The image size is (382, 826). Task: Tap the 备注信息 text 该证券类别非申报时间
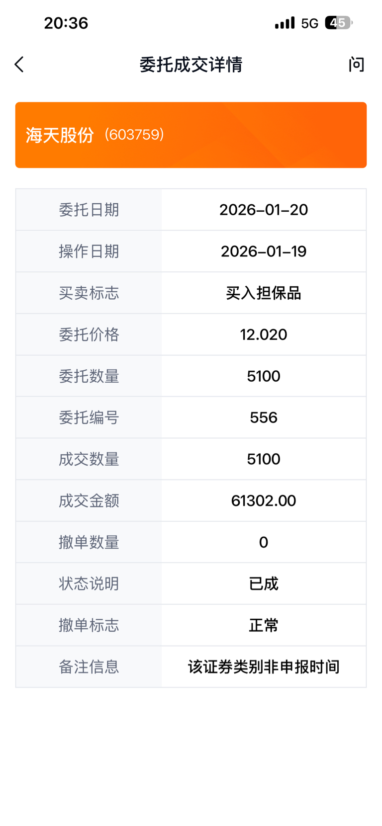(x=264, y=667)
